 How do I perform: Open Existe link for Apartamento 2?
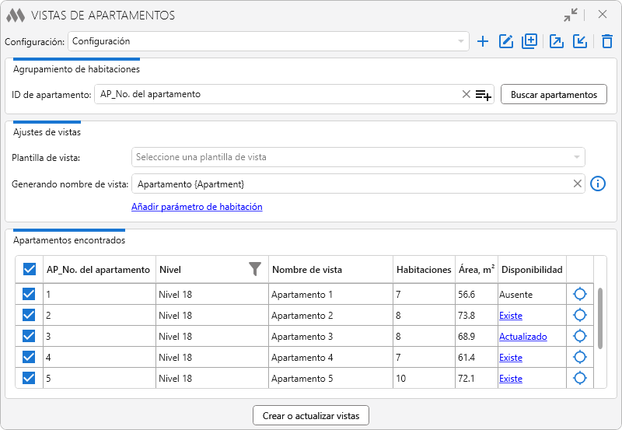click(511, 316)
